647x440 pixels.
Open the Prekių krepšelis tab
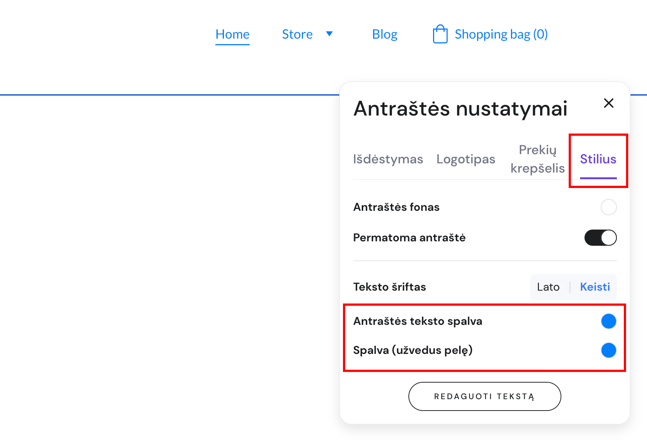coord(538,159)
